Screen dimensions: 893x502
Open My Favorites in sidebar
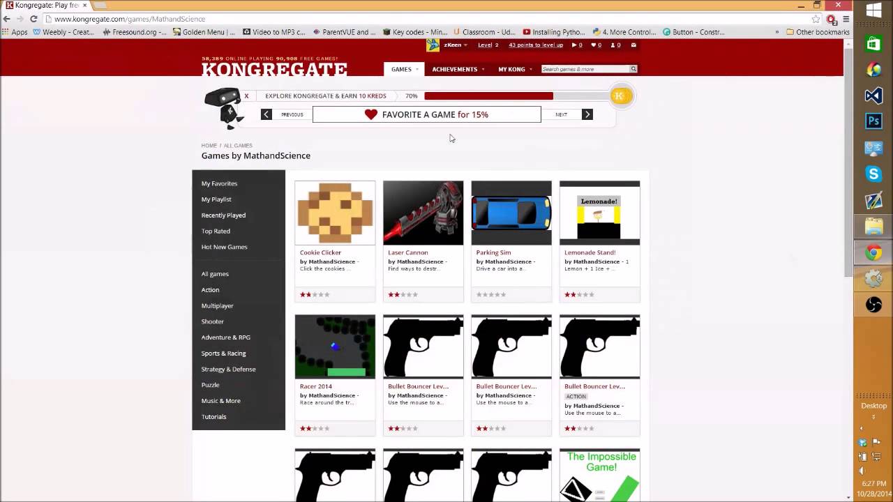coord(219,183)
